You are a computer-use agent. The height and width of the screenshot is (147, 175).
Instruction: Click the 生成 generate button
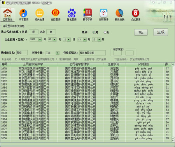pyautogui.click(x=161, y=32)
